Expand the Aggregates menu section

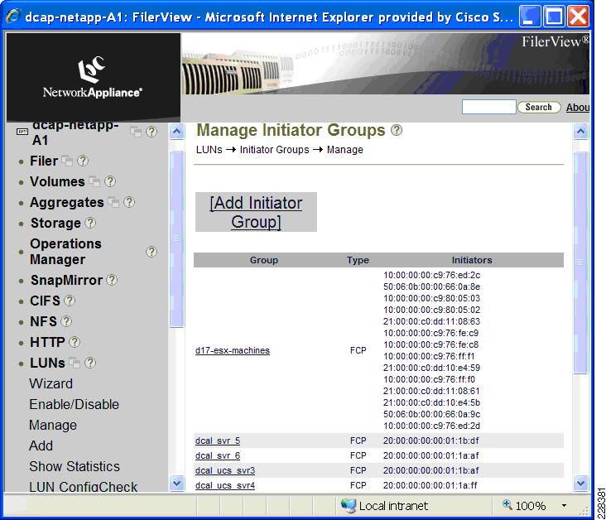67,202
